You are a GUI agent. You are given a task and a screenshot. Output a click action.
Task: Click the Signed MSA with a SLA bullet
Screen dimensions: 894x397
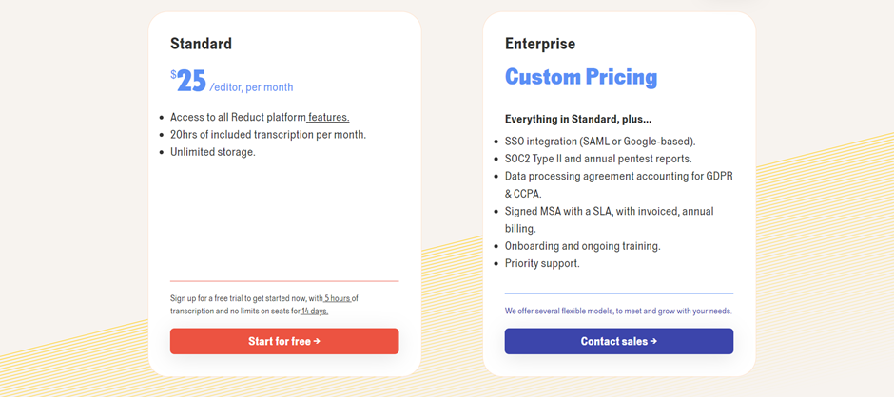point(609,211)
